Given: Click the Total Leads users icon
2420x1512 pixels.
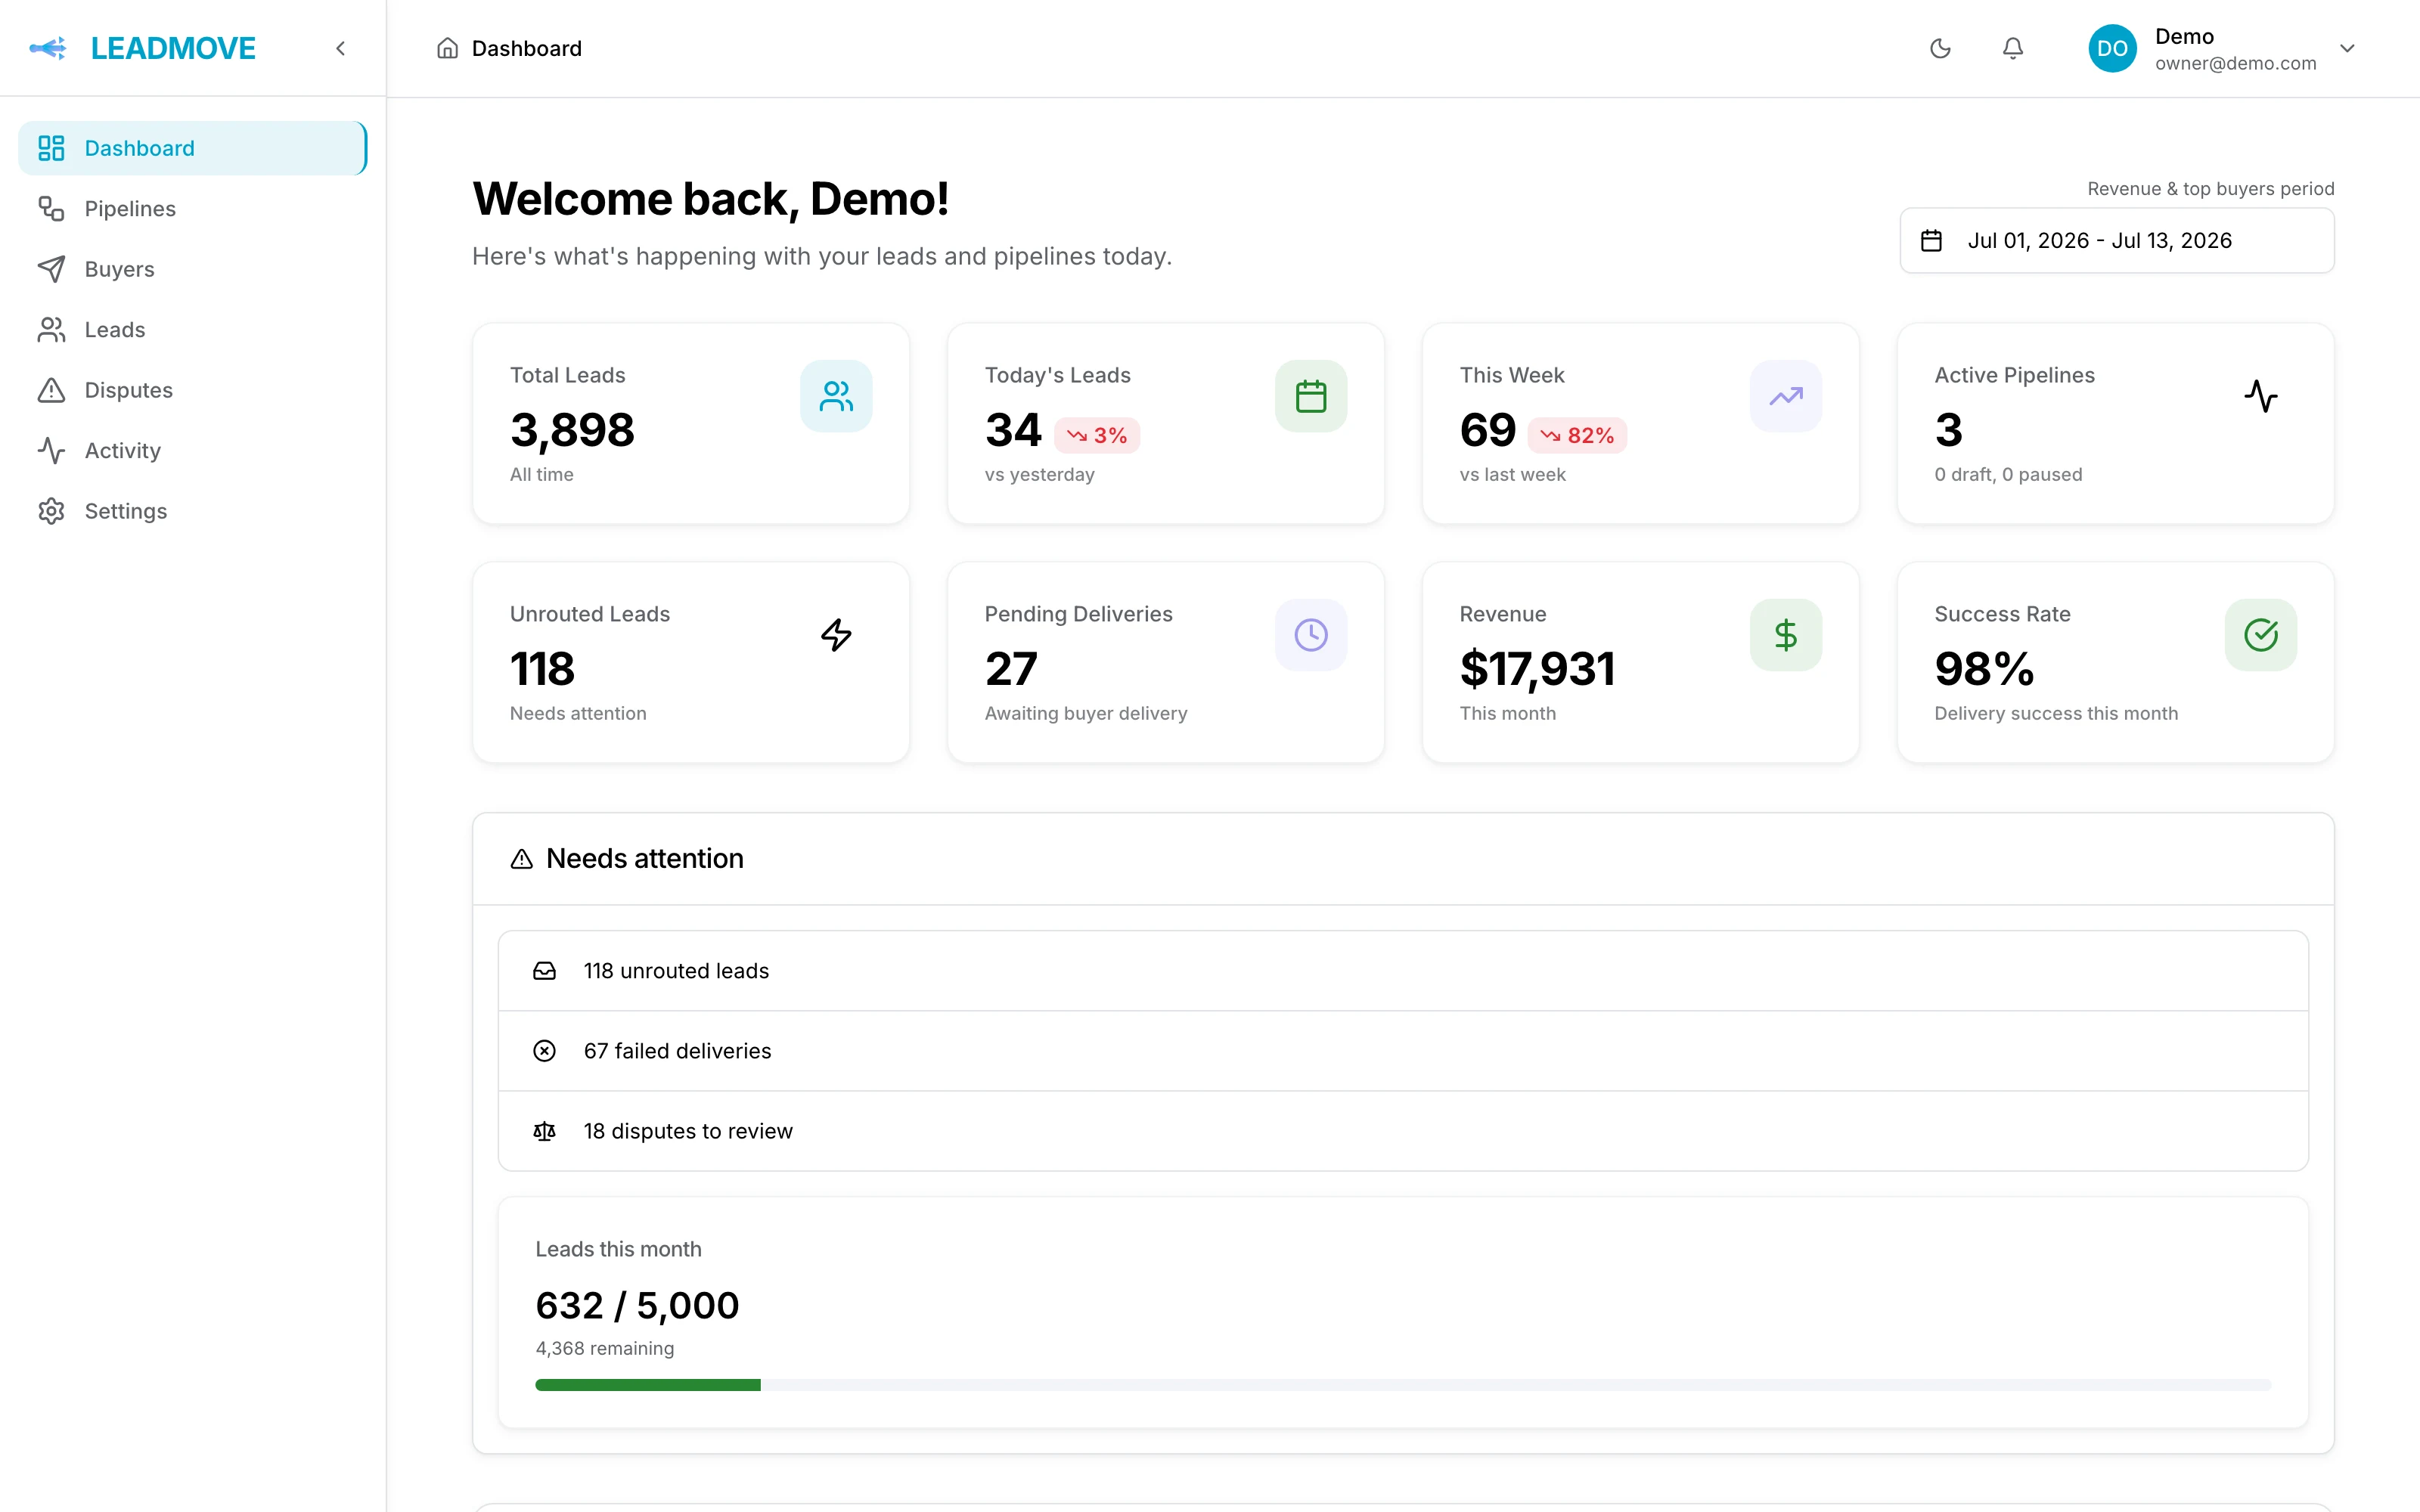Looking at the screenshot, I should tap(836, 396).
